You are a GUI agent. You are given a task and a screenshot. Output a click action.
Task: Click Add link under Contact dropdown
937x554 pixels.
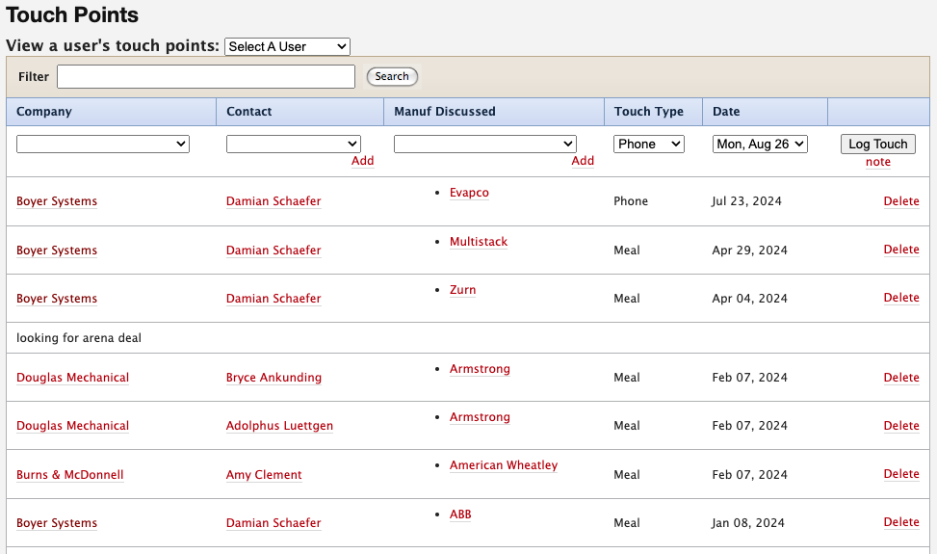click(363, 161)
